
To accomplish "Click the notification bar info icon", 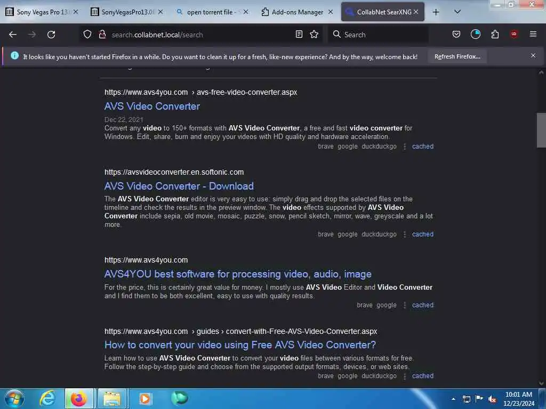I will 14,55.
